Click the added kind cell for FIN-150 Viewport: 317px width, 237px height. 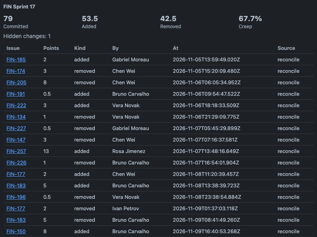tap(82, 231)
